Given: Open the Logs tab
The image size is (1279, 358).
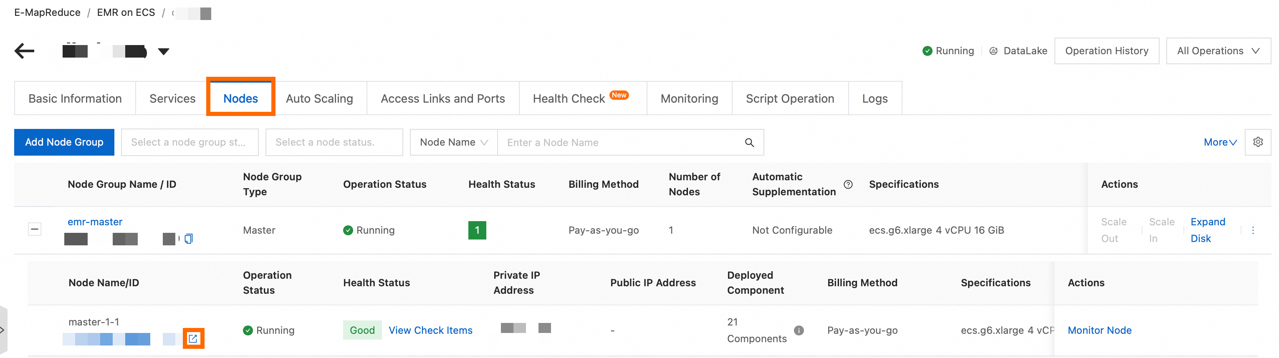Looking at the screenshot, I should (875, 98).
